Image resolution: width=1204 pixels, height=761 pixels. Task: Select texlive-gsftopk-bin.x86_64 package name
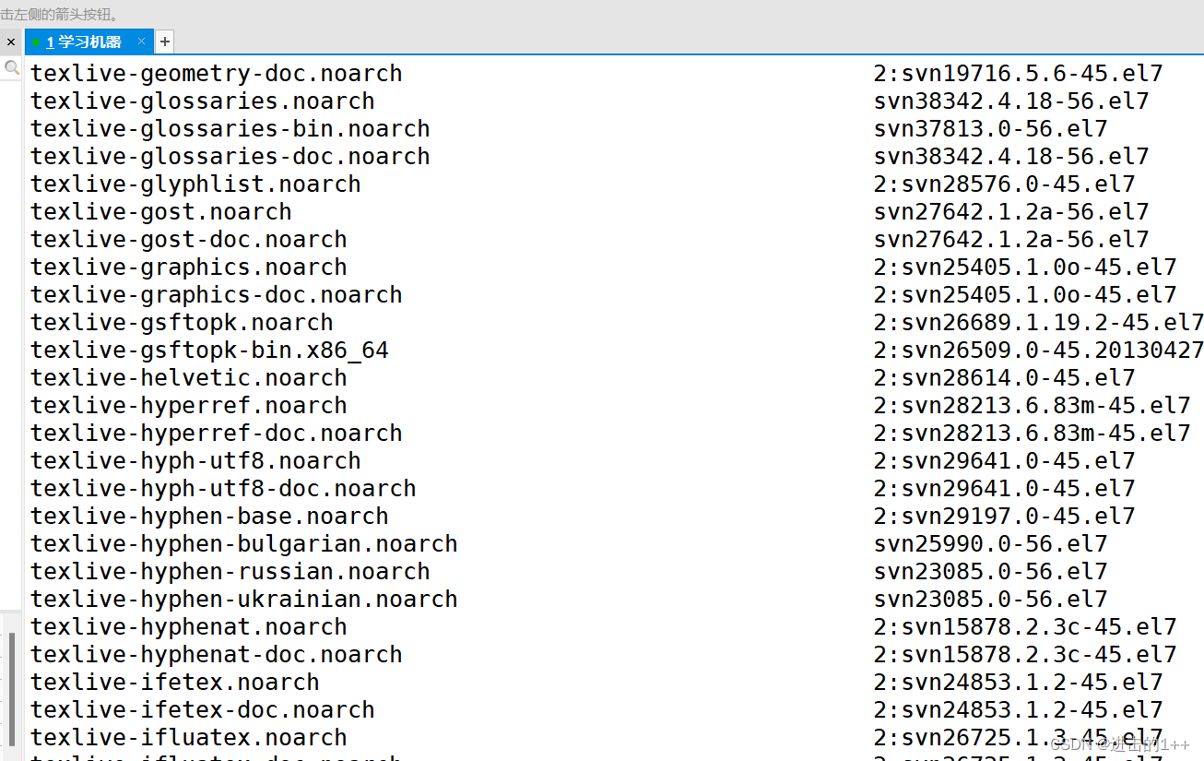(209, 351)
